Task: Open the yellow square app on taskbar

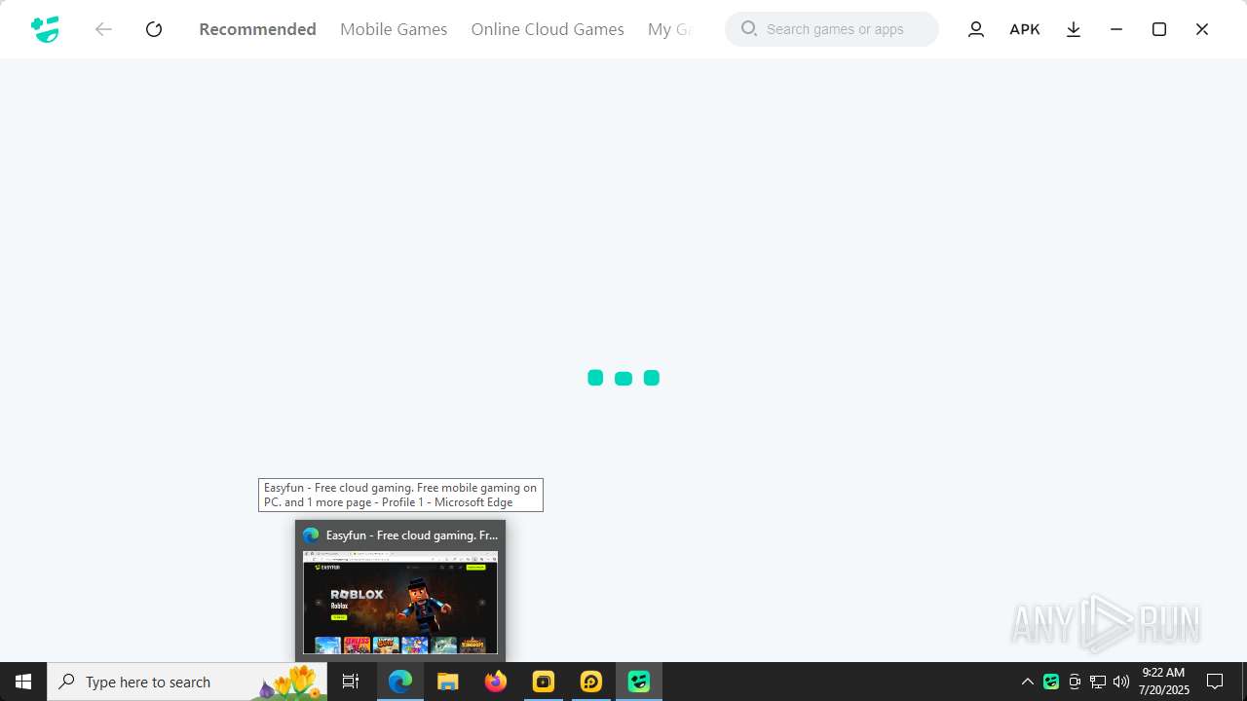Action: pyautogui.click(x=544, y=682)
